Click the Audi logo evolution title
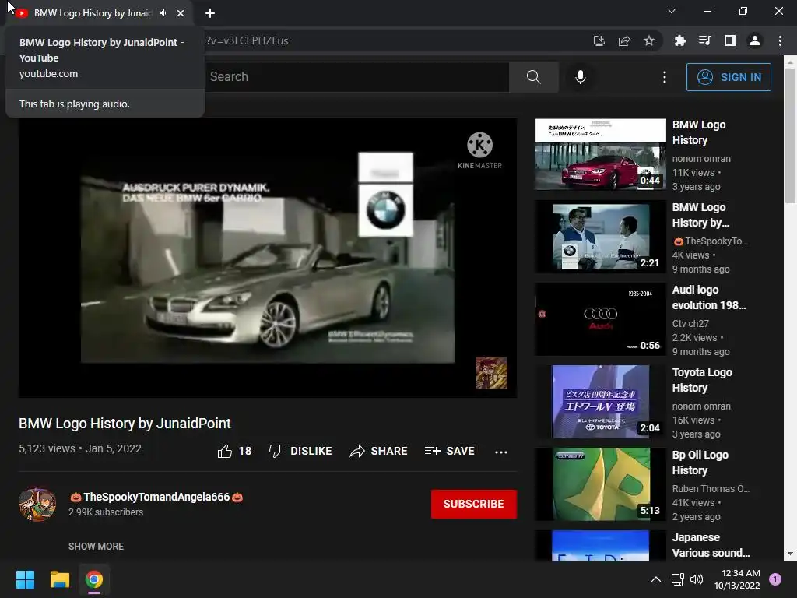Screen dimensions: 797x598 point(709,297)
